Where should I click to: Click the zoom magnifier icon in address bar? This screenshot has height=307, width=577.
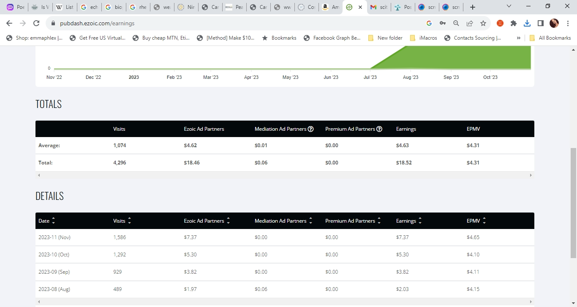tap(456, 23)
